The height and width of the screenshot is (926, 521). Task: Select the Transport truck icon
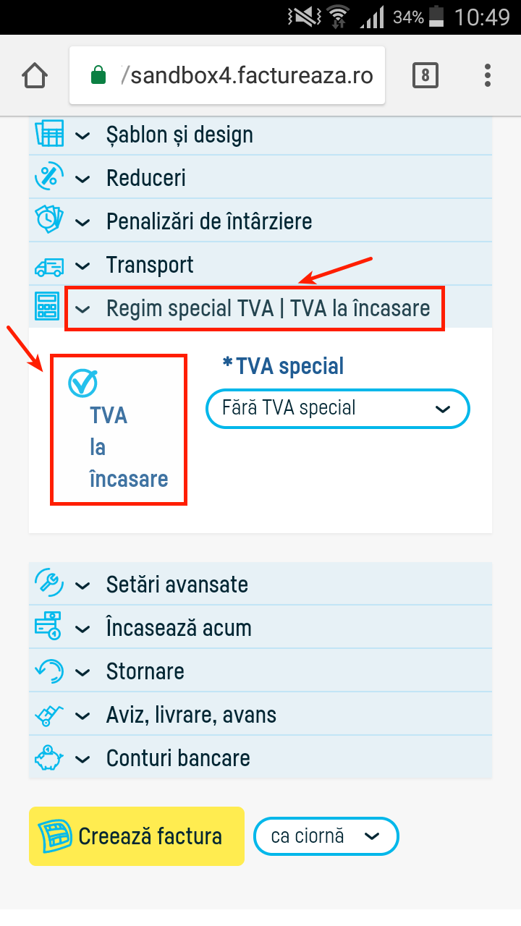click(x=46, y=264)
